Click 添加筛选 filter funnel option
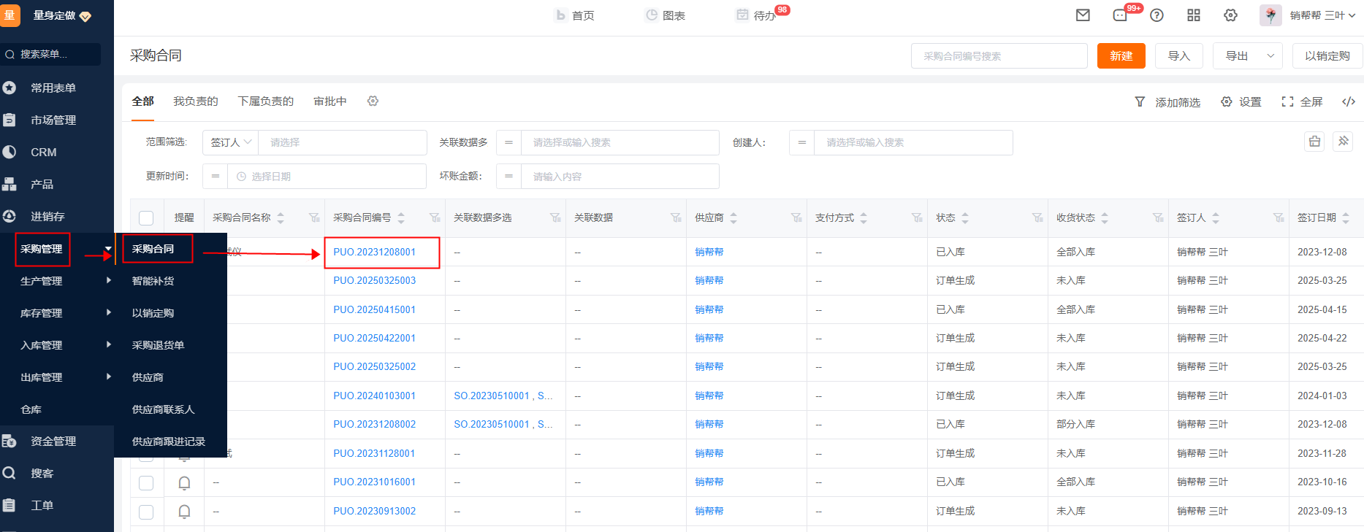The height and width of the screenshot is (532, 1364). 1167,102
